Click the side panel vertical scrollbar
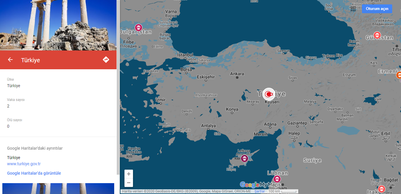 coord(118,88)
